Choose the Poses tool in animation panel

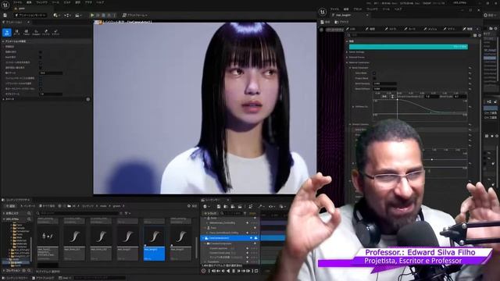pos(17,32)
